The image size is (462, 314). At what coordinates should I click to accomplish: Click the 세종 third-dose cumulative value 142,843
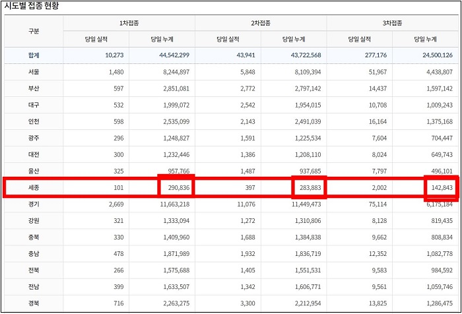pyautogui.click(x=442, y=187)
